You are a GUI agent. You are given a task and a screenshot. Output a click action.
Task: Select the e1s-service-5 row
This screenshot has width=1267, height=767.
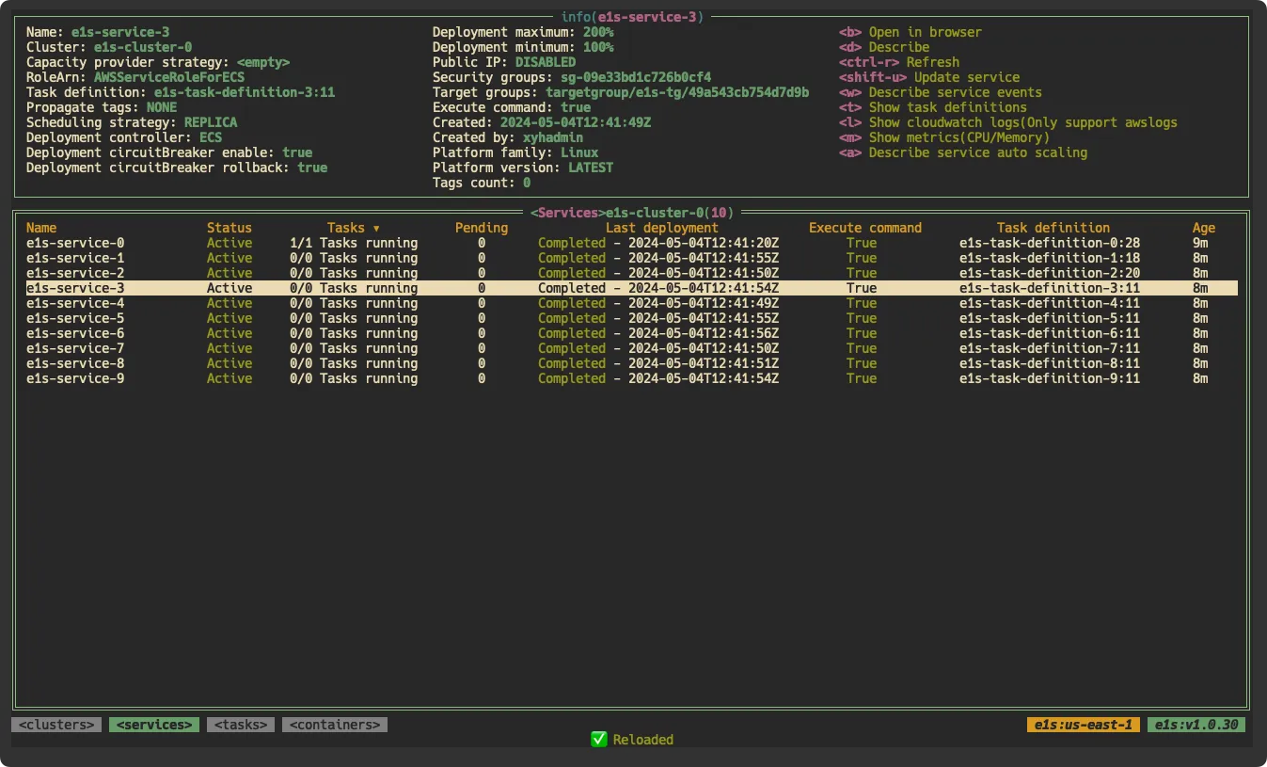click(x=75, y=318)
